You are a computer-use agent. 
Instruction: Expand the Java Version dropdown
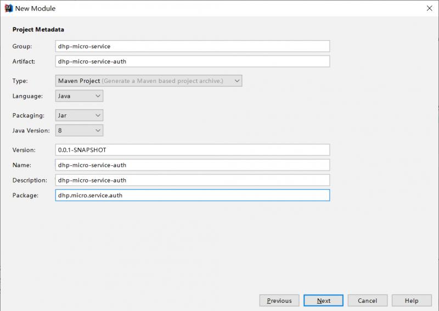tap(79, 130)
